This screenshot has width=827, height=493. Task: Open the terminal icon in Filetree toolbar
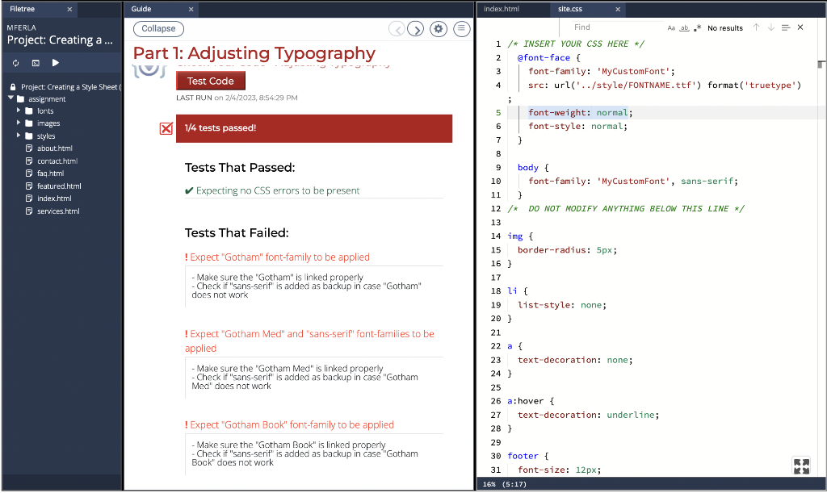pos(36,63)
